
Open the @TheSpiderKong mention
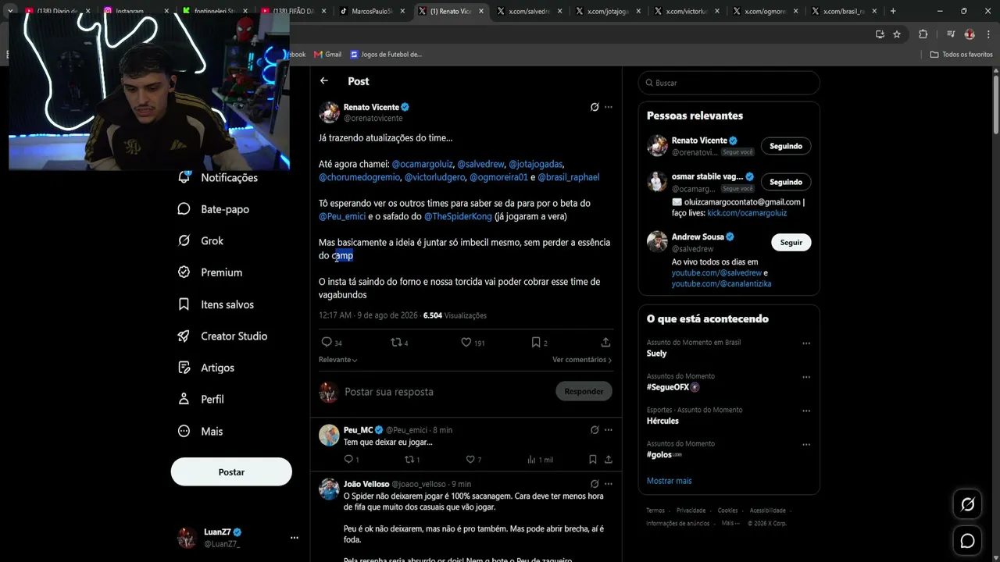point(458,216)
